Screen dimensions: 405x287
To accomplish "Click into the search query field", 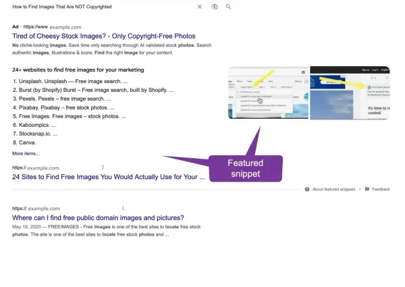I will coord(102,7).
